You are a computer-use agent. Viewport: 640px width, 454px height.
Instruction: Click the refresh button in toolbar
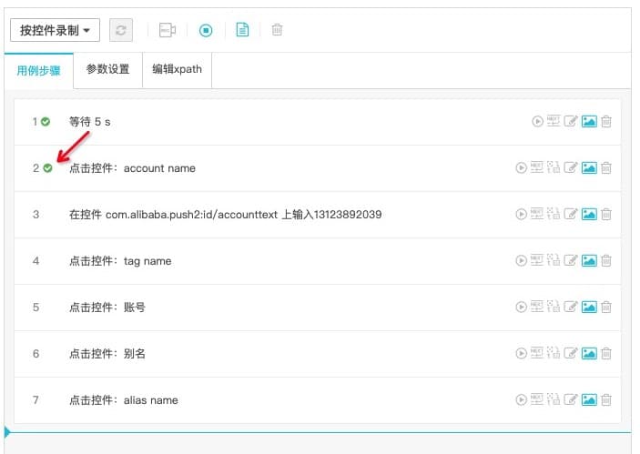[x=121, y=30]
